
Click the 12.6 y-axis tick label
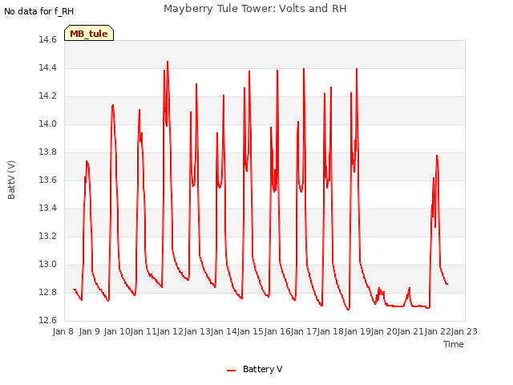click(48, 320)
